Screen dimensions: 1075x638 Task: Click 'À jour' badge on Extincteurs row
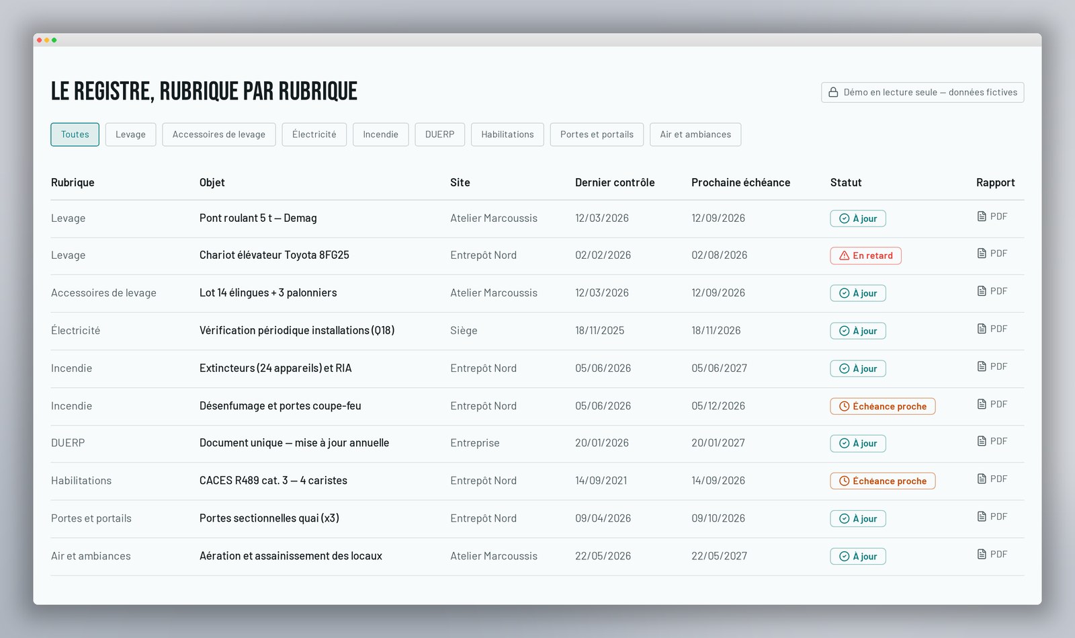(x=858, y=368)
